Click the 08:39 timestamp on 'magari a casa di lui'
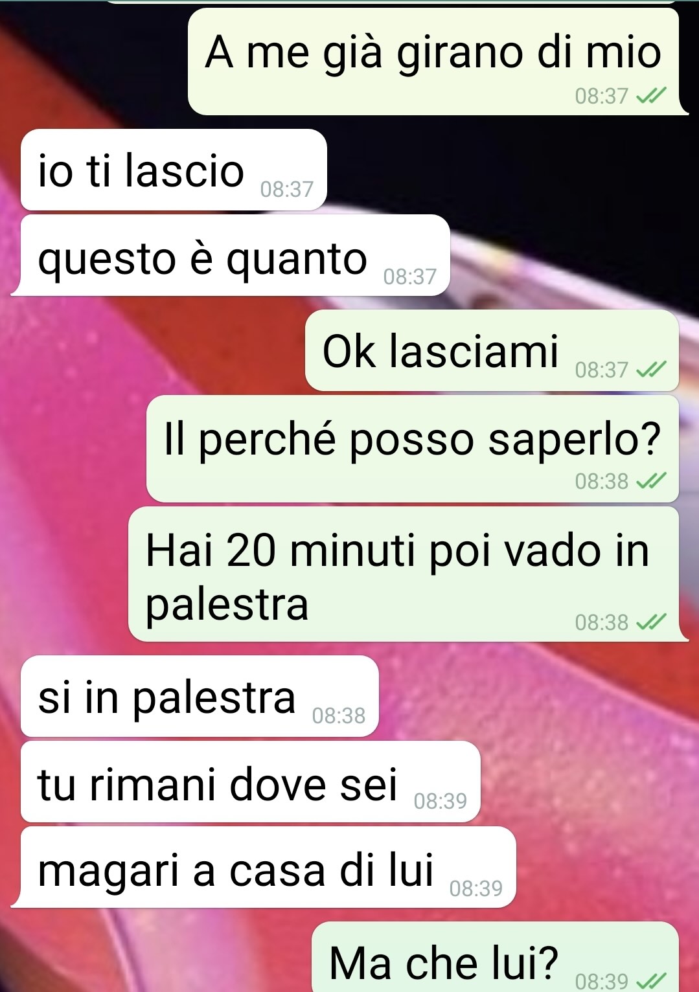Image resolution: width=699 pixels, height=992 pixels. (476, 888)
